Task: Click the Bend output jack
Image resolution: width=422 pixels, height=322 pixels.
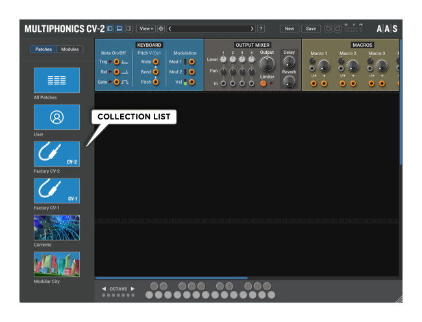Action: [x=156, y=72]
